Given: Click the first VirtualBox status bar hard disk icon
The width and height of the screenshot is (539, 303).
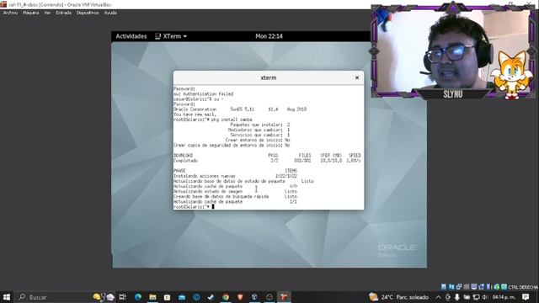Looking at the screenshot, I should point(444,286).
